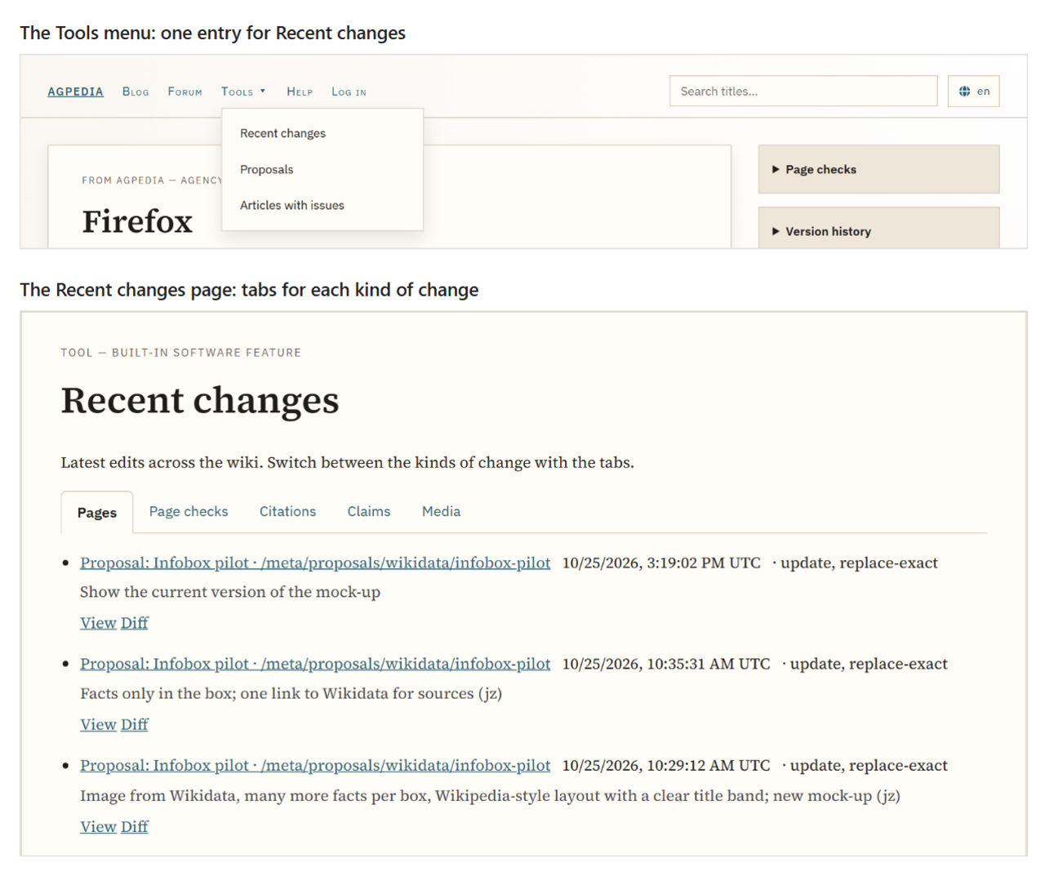This screenshot has width=1045, height=881.
Task: Choose Articles with issues entry
Action: pyautogui.click(x=291, y=205)
